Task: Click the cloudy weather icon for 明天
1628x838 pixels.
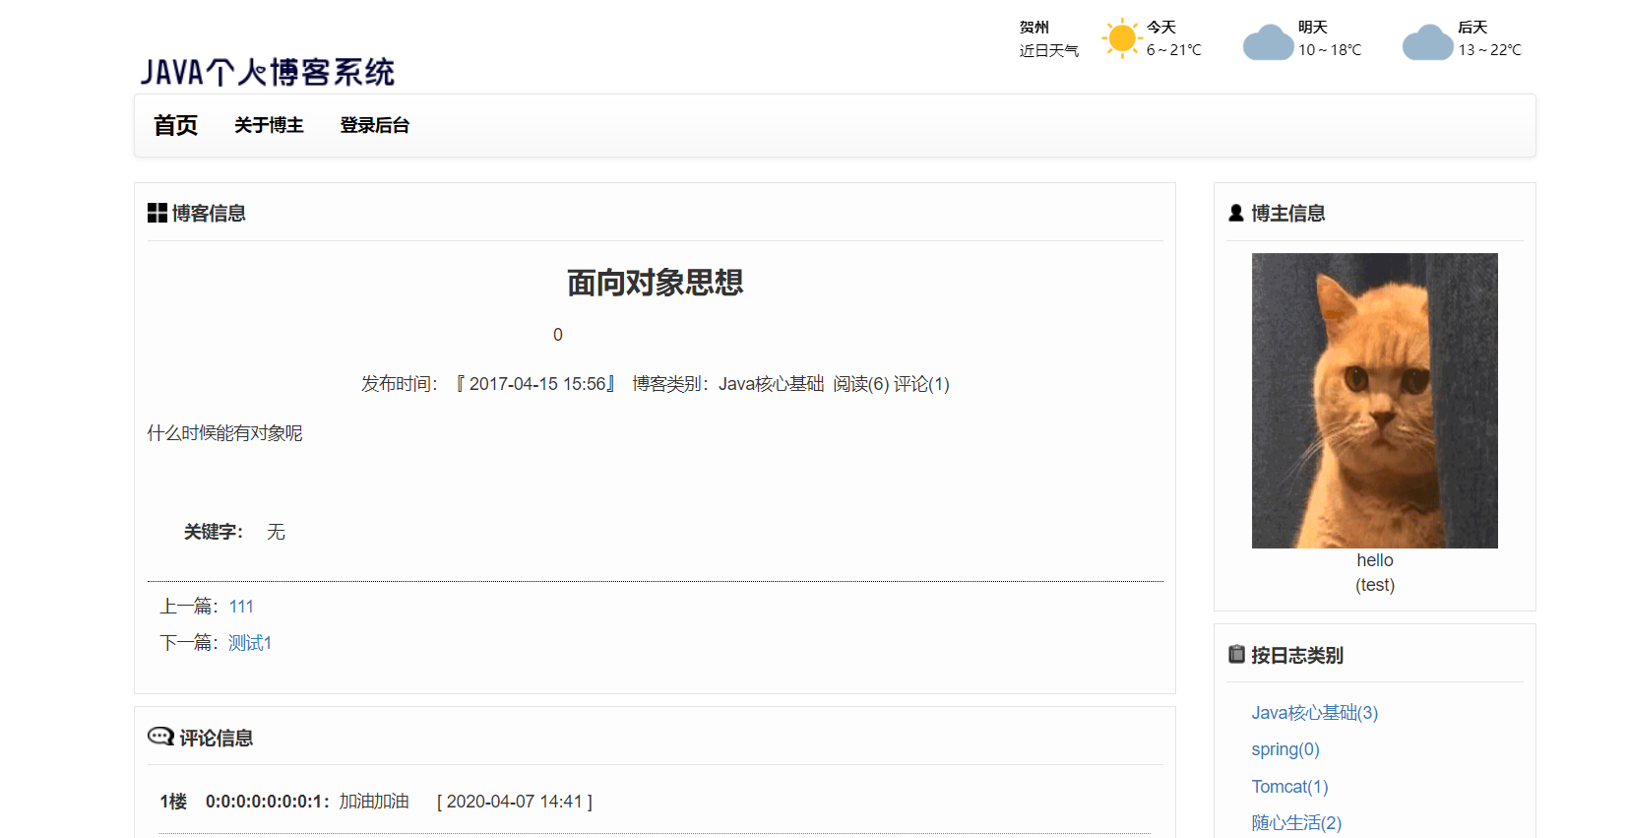Action: point(1268,42)
